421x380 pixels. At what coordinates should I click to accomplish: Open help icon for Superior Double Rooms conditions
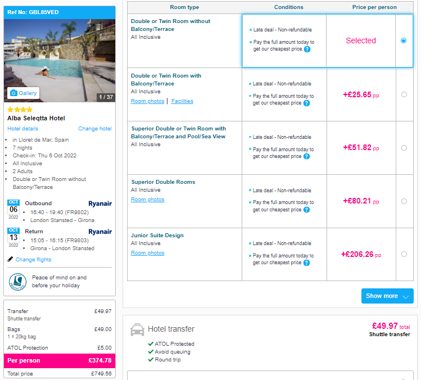(x=307, y=210)
